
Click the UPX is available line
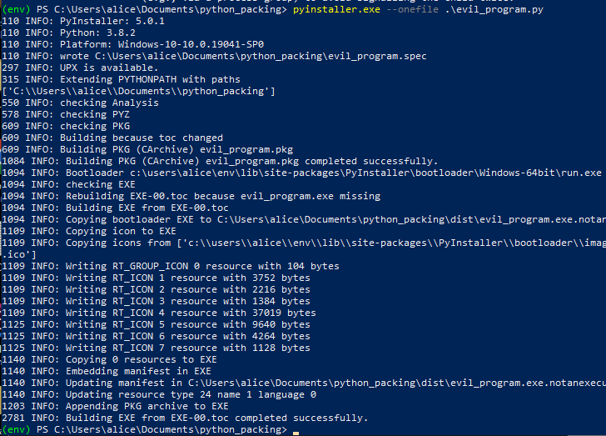tap(80, 68)
